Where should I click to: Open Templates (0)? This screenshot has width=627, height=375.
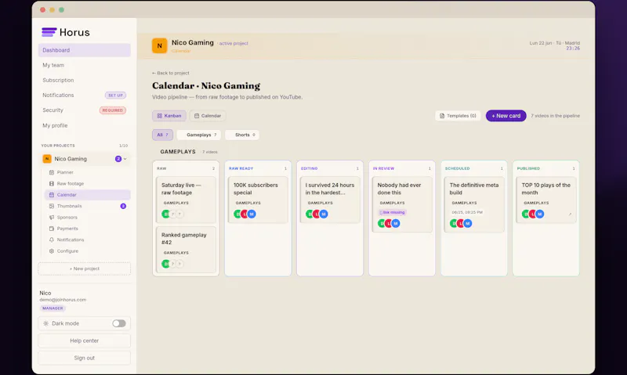[458, 116]
